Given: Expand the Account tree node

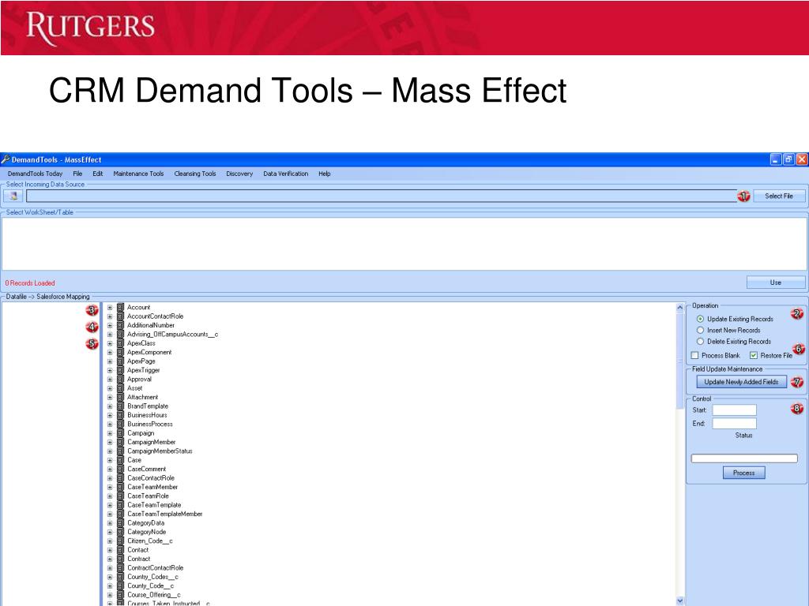Looking at the screenshot, I should (110, 307).
